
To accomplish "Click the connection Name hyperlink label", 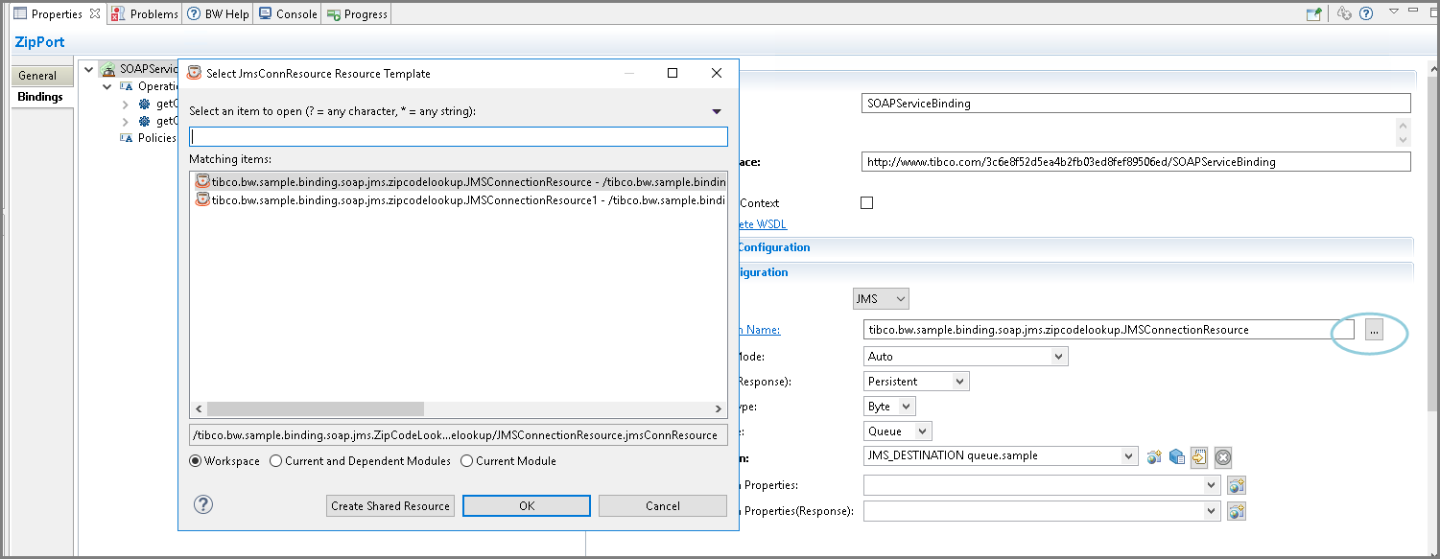I will 758,330.
